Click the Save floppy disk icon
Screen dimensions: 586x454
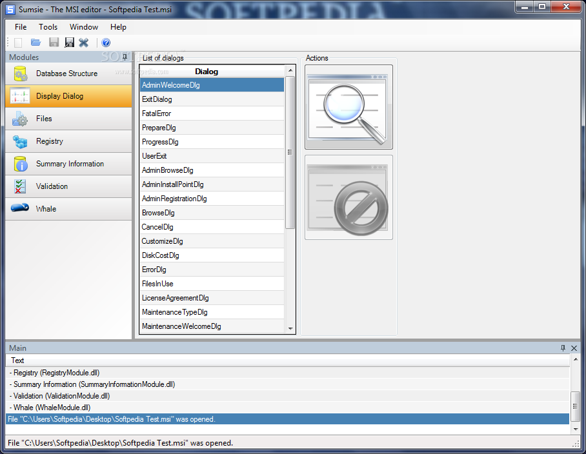click(x=54, y=43)
